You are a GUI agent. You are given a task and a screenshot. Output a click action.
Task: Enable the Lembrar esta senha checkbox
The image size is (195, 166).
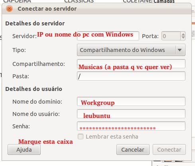click(81, 137)
